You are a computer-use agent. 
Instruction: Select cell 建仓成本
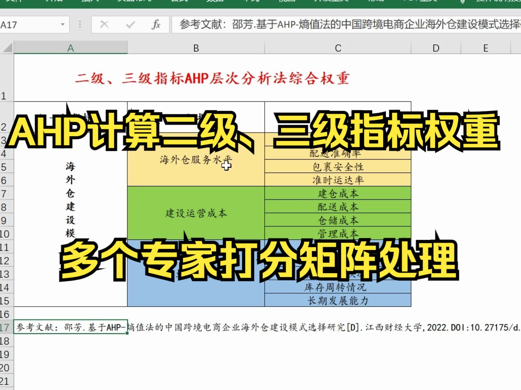pyautogui.click(x=338, y=193)
